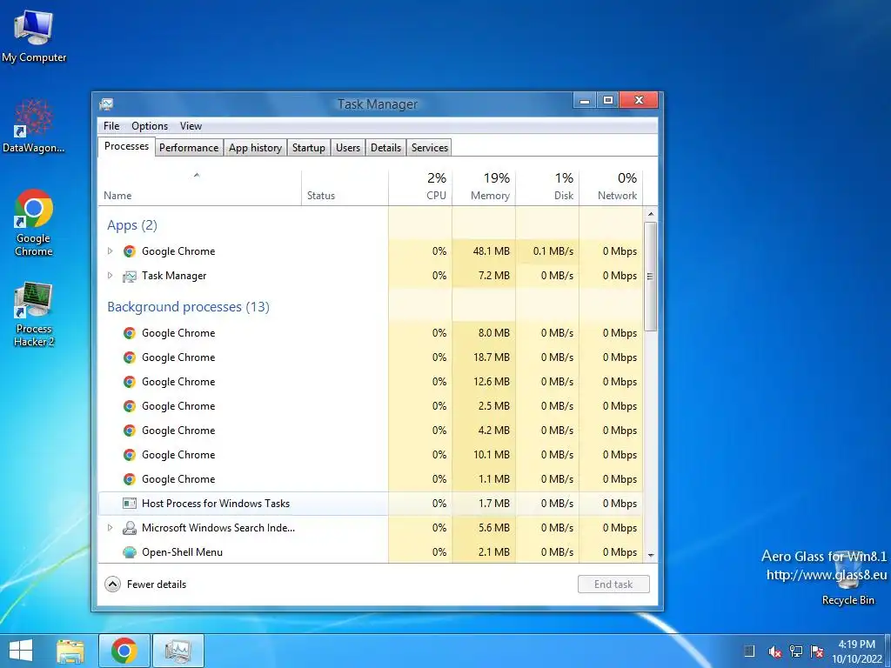Sort processes by Network column

(612, 188)
